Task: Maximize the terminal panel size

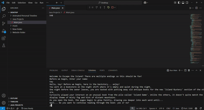Action: click(196, 70)
